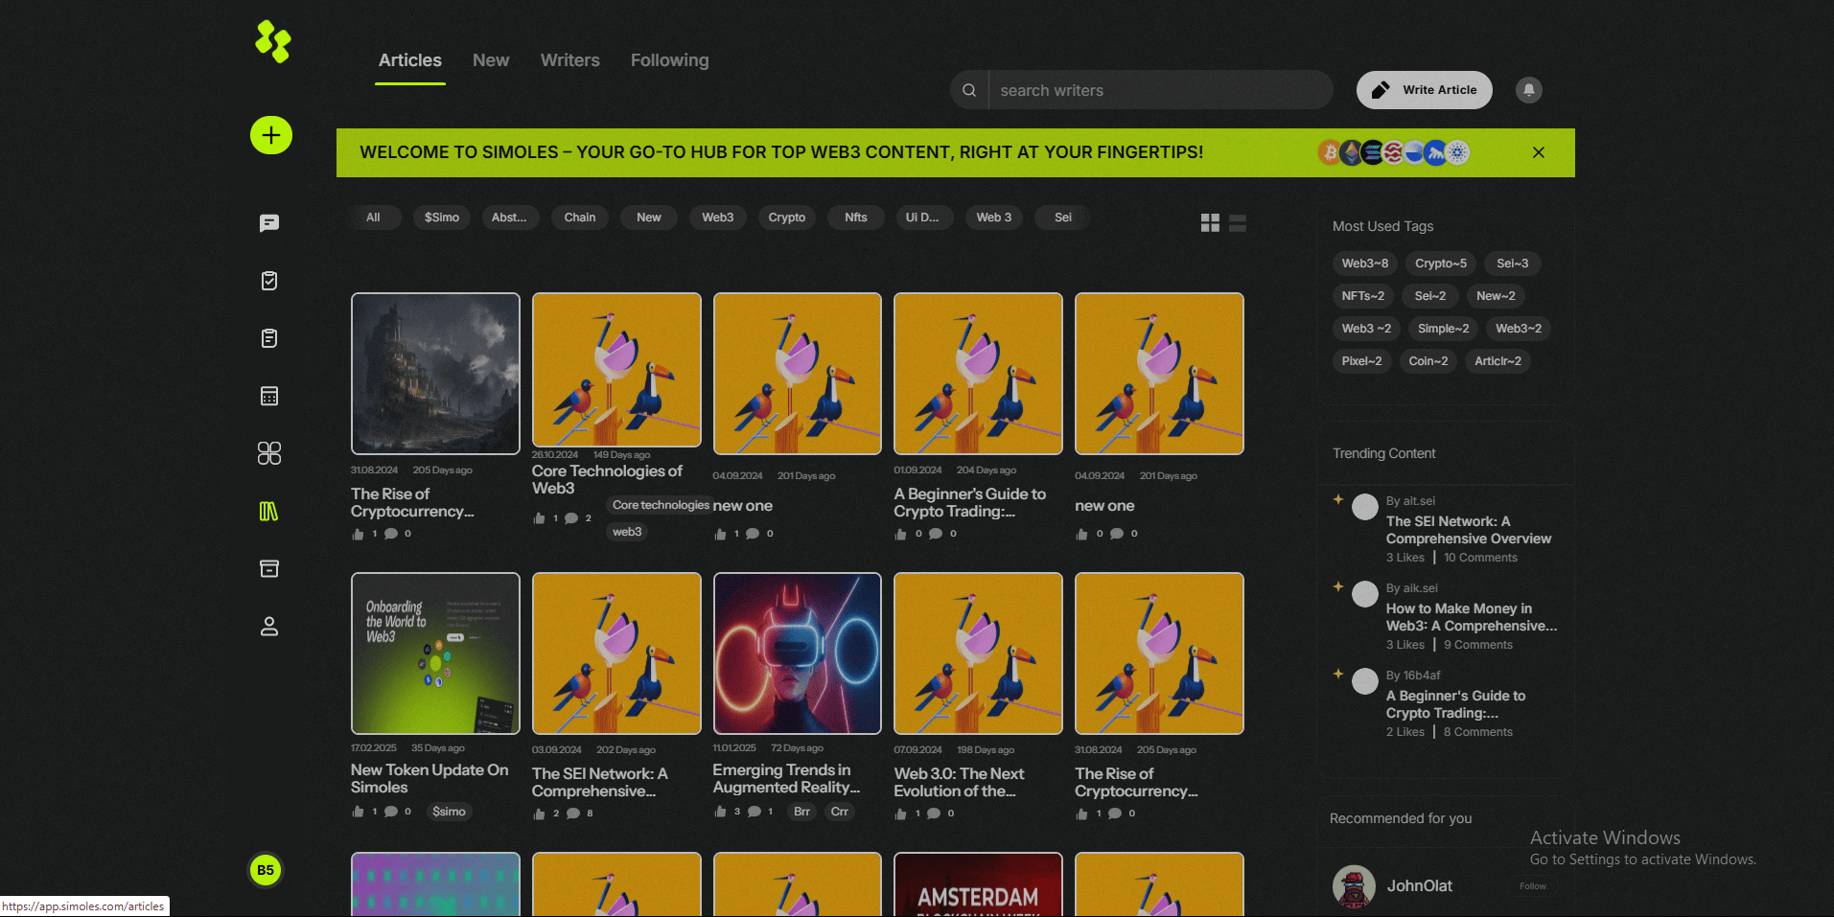1834x917 pixels.
Task: Click the search writers field
Action: click(1160, 90)
